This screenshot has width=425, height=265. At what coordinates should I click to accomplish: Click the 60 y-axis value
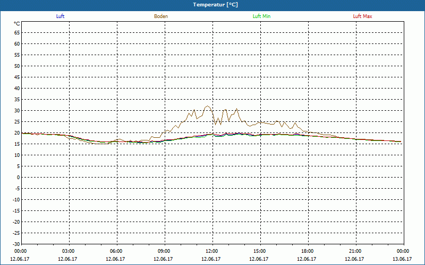click(x=17, y=44)
